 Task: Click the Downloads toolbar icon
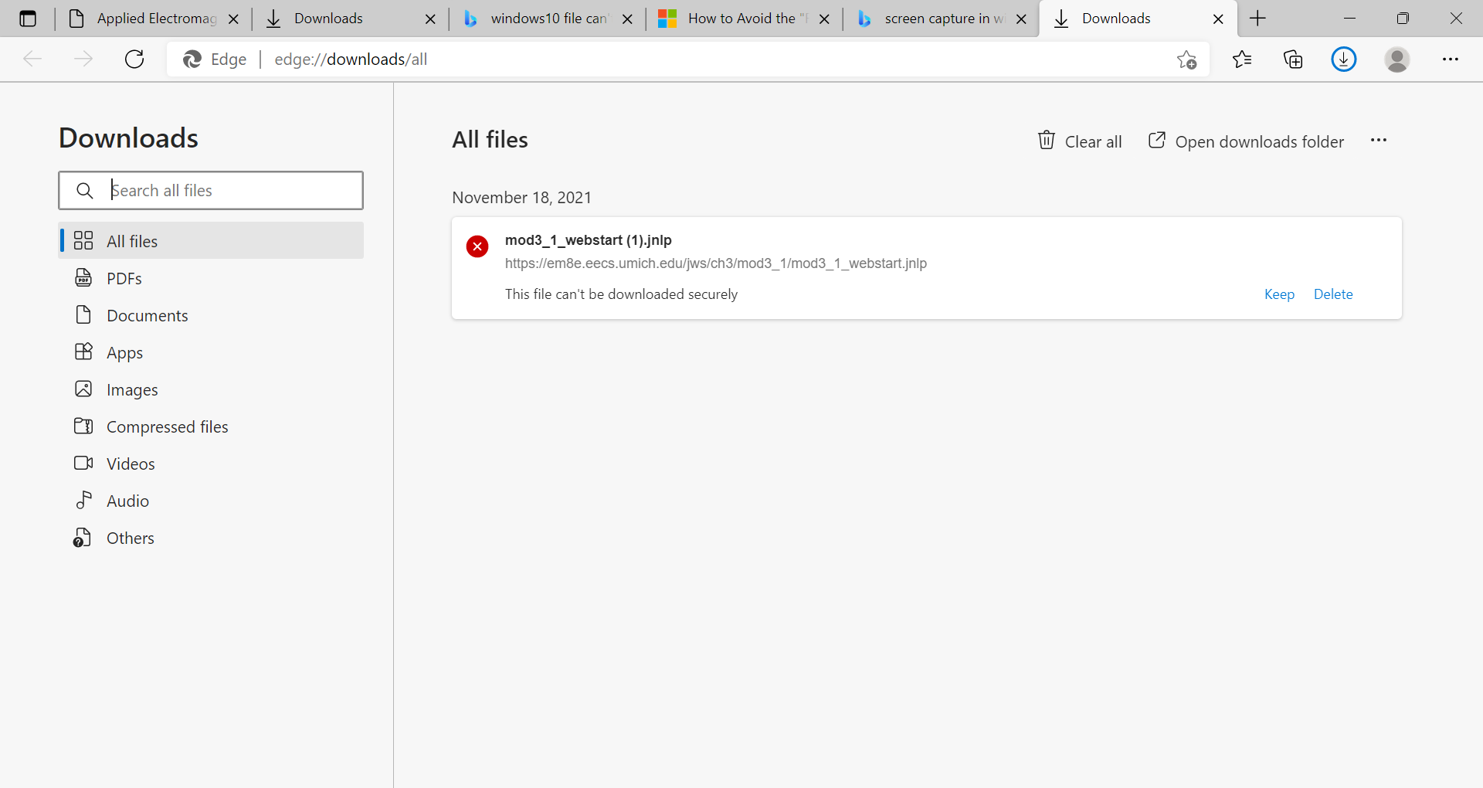coord(1344,59)
